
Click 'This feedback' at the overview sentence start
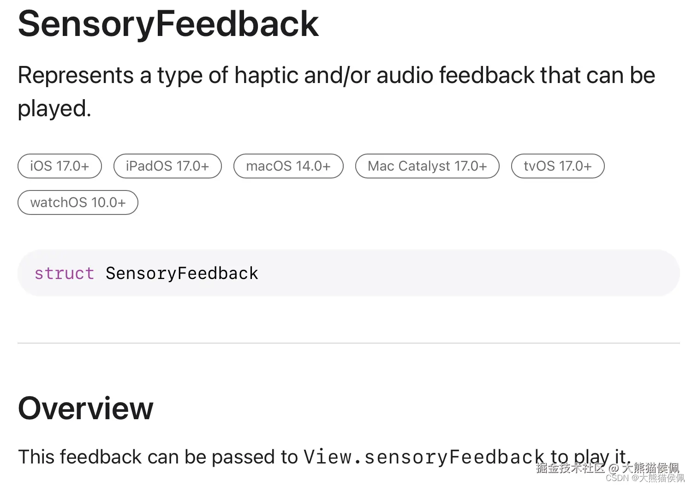click(x=79, y=457)
